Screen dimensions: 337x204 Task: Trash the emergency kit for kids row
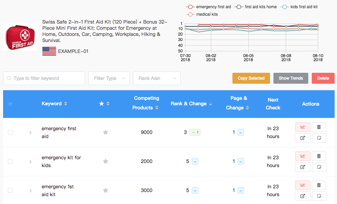point(319,156)
